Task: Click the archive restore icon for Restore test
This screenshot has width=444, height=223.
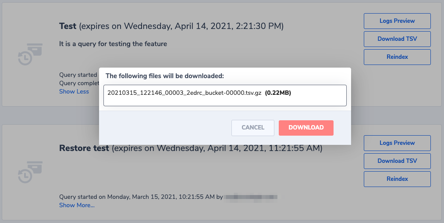Action: coord(30,172)
